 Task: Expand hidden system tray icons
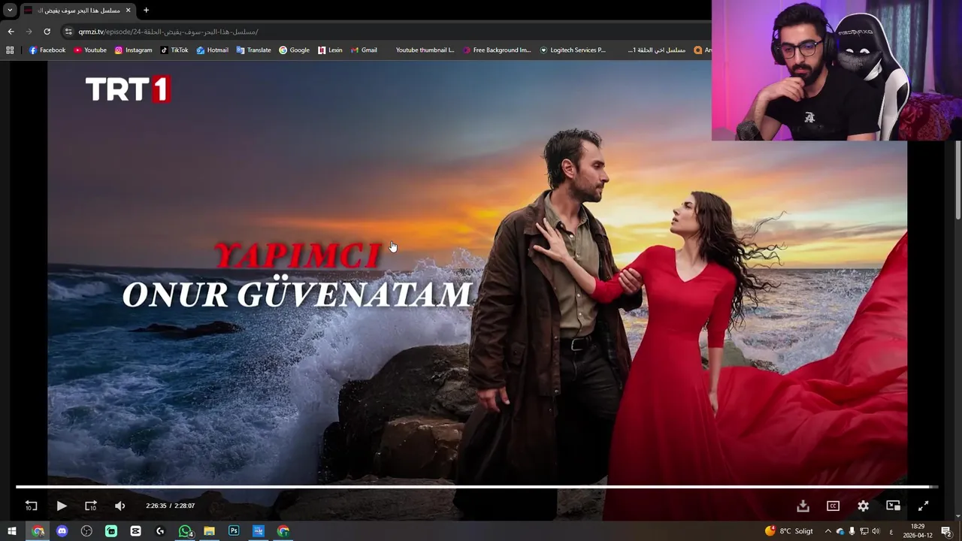click(827, 531)
